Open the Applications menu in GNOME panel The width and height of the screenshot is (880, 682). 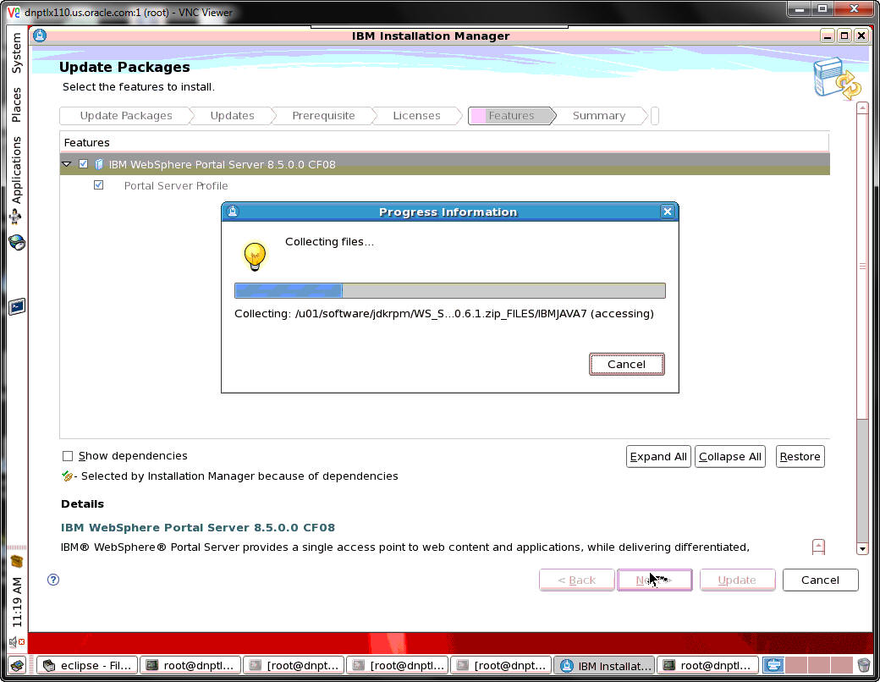click(16, 169)
